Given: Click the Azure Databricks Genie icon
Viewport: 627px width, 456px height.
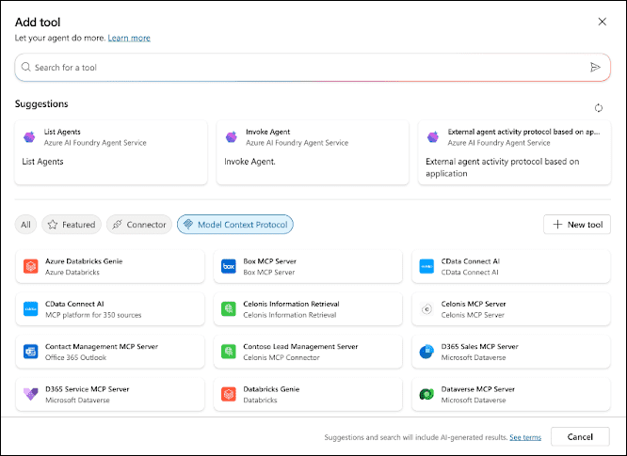Looking at the screenshot, I should coord(29,267).
